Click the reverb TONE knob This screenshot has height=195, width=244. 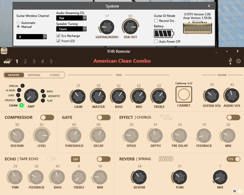pos(180,177)
